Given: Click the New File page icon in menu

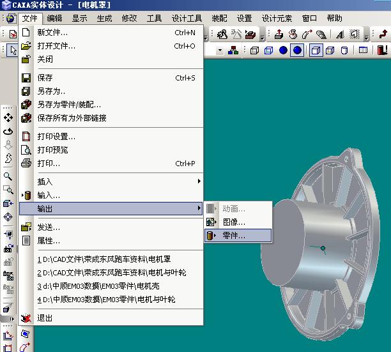Looking at the screenshot, I should coord(26,33).
